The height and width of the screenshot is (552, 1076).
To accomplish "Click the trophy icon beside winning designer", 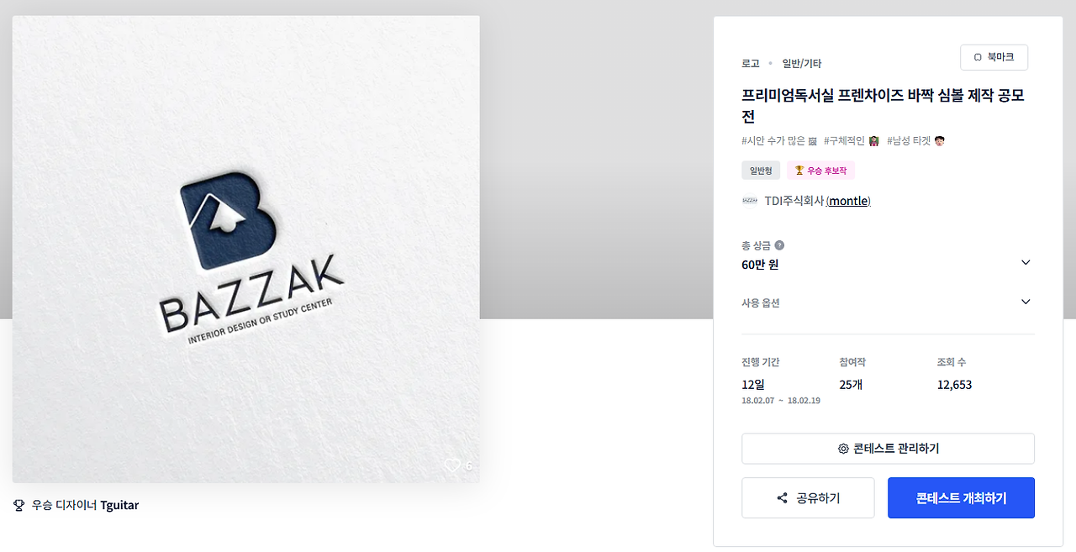I will click(x=19, y=505).
